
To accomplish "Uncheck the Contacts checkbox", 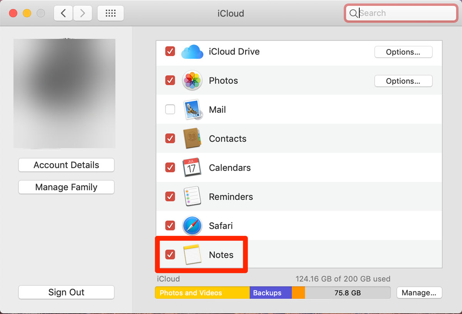I will click(170, 138).
